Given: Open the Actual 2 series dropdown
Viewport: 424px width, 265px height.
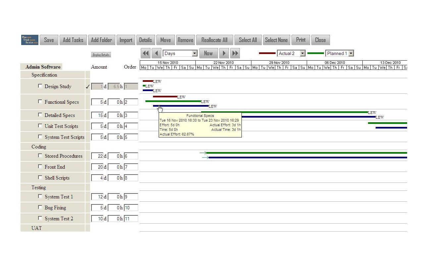Looking at the screenshot, I should click(291, 53).
